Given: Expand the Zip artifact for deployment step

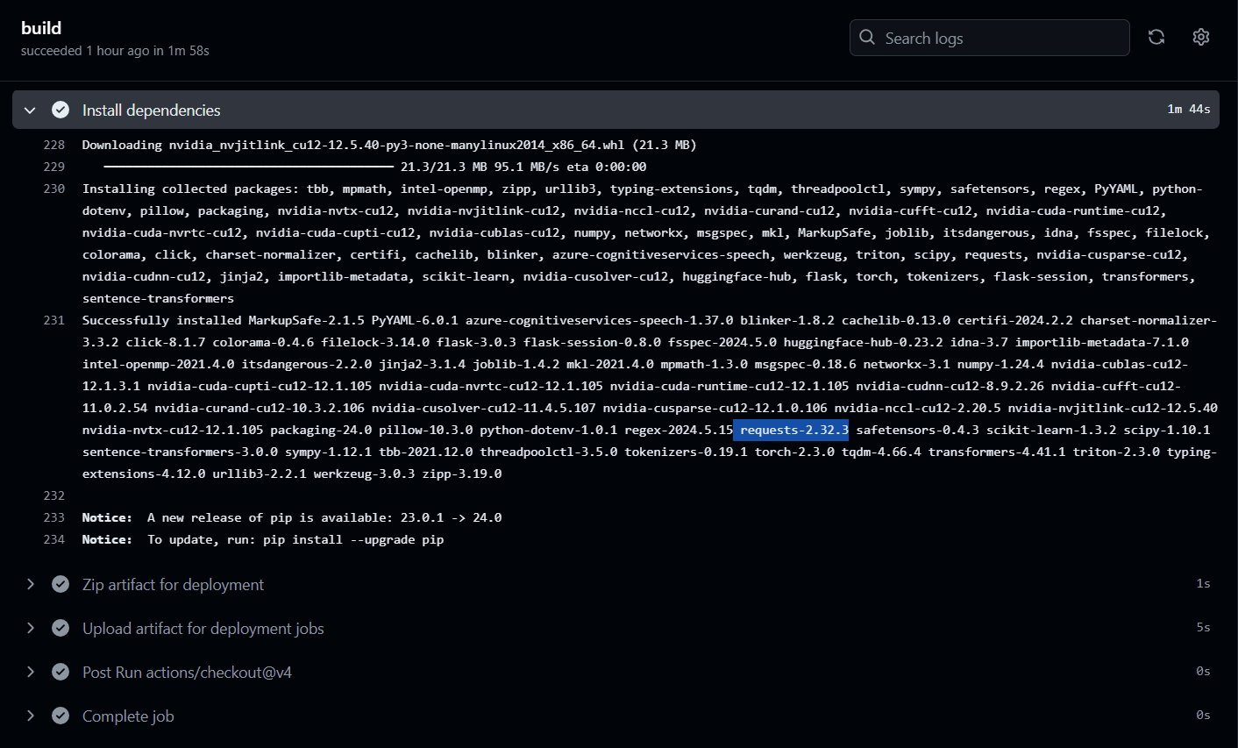Looking at the screenshot, I should point(31,584).
